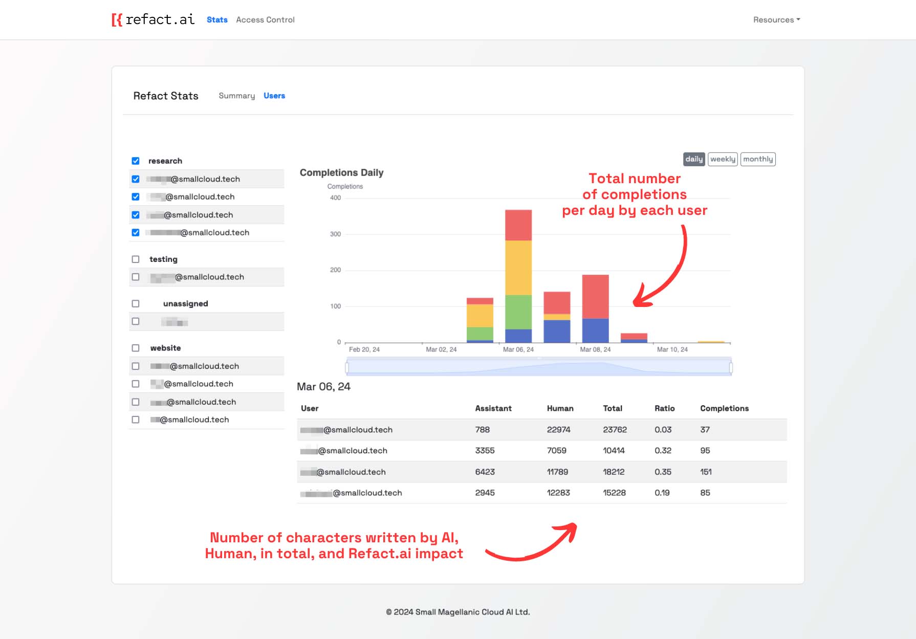Click the Total value 15228
Viewport: 916px width, 639px height.
(614, 493)
